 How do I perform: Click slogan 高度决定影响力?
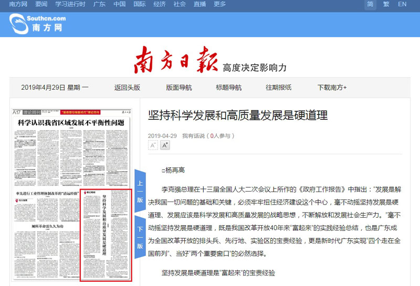tap(255, 68)
